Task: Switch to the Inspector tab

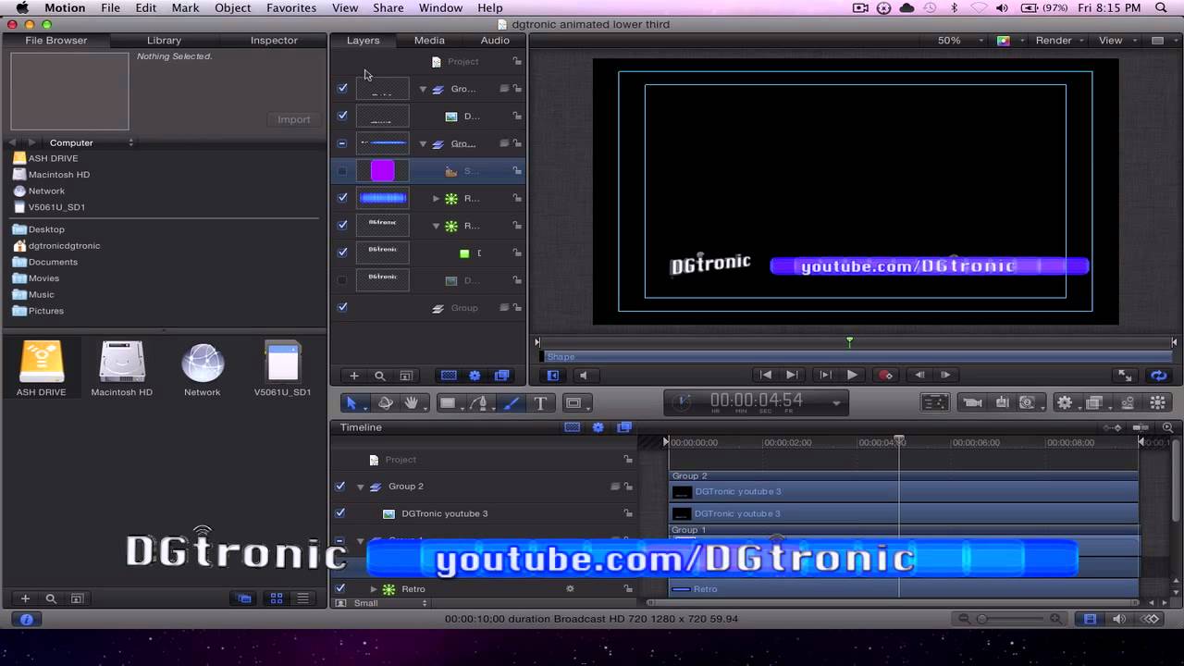Action: (x=274, y=41)
